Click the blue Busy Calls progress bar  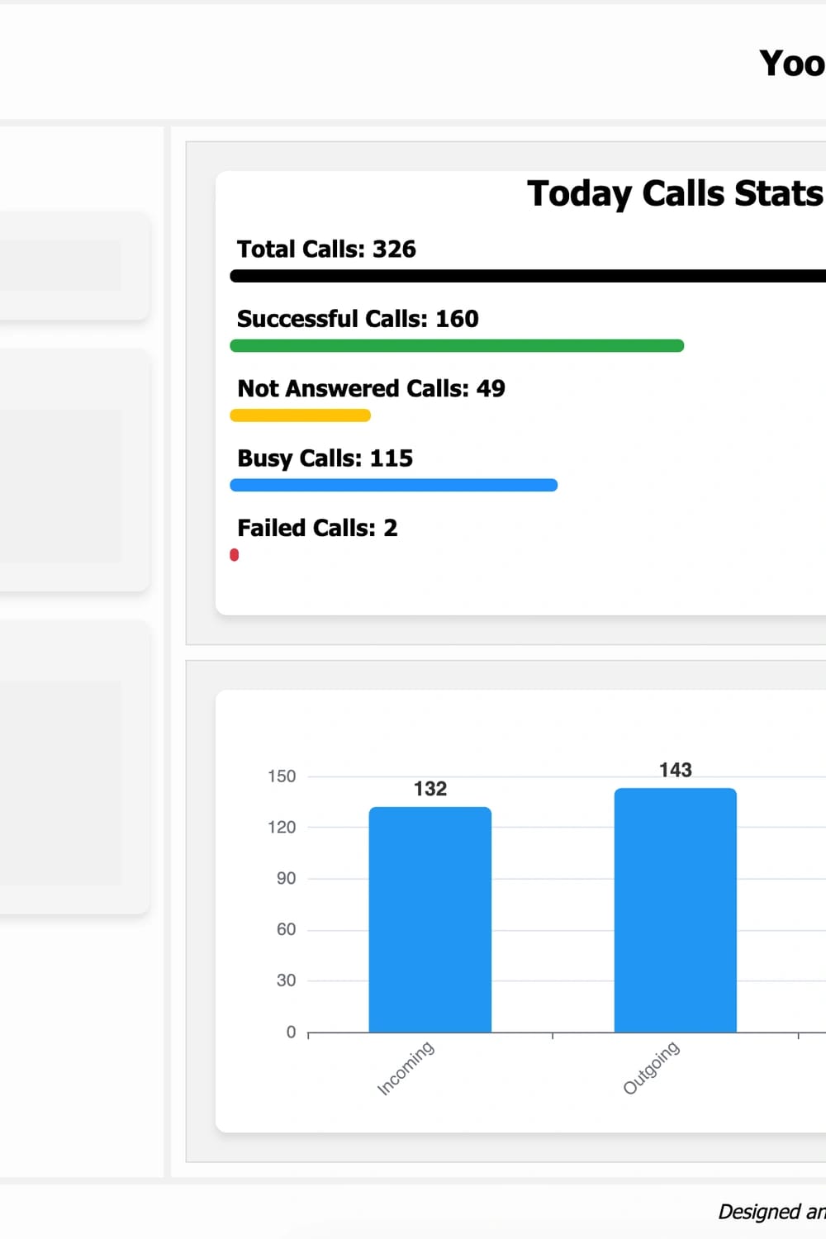pos(393,485)
